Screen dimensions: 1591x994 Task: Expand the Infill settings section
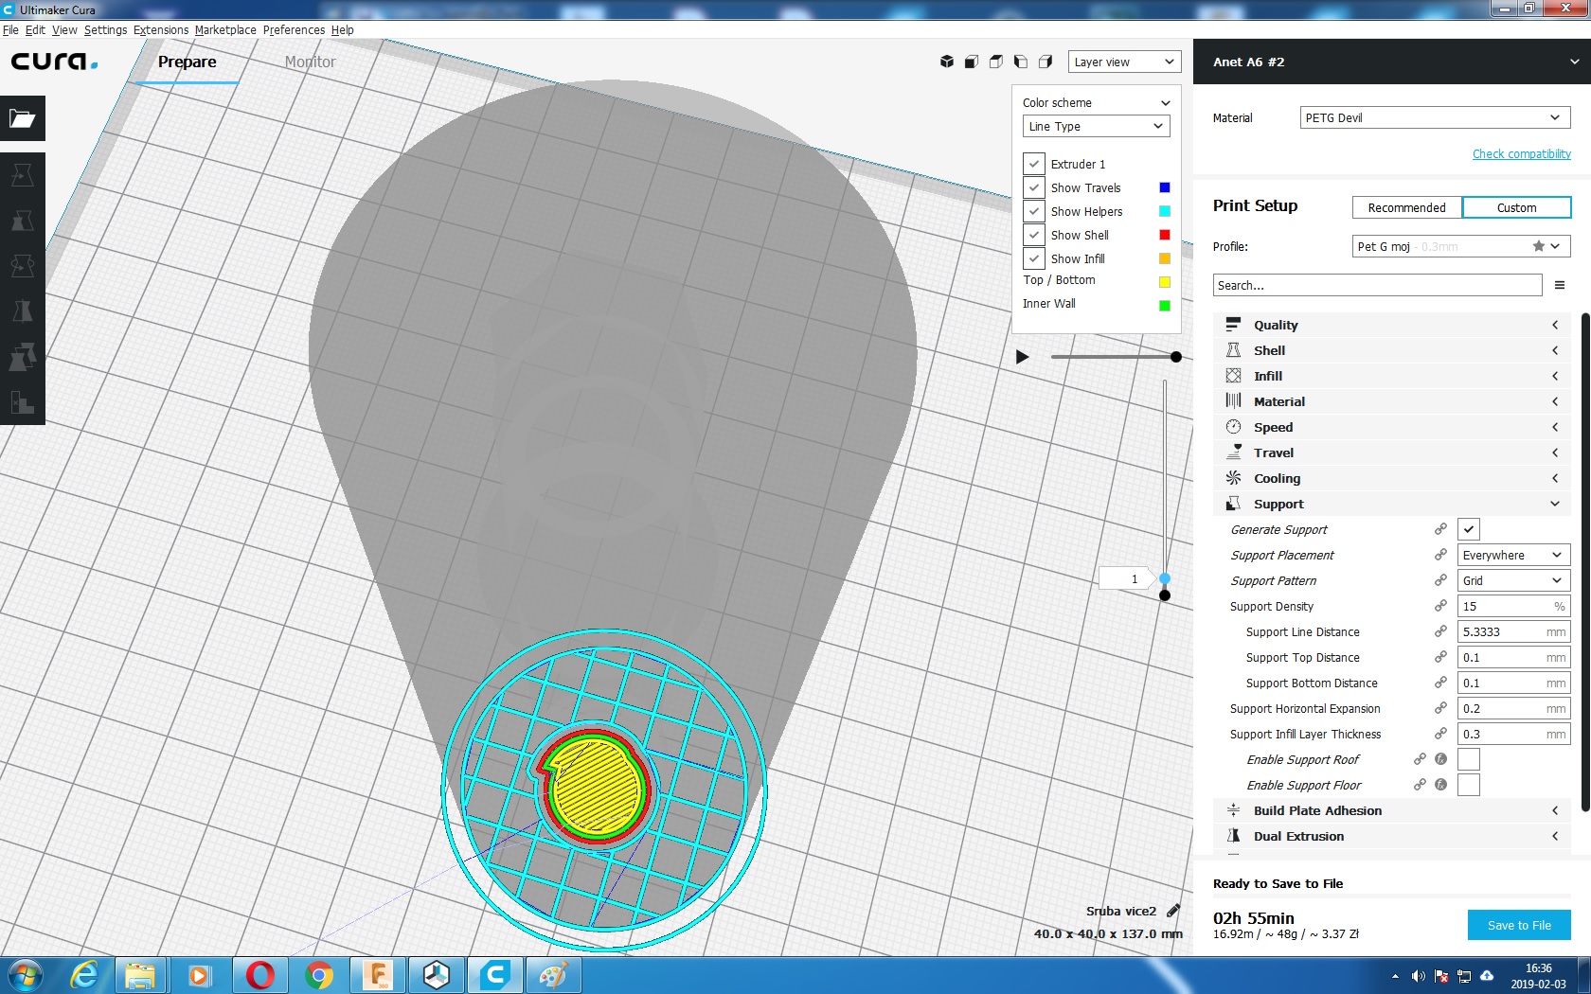tap(1391, 376)
